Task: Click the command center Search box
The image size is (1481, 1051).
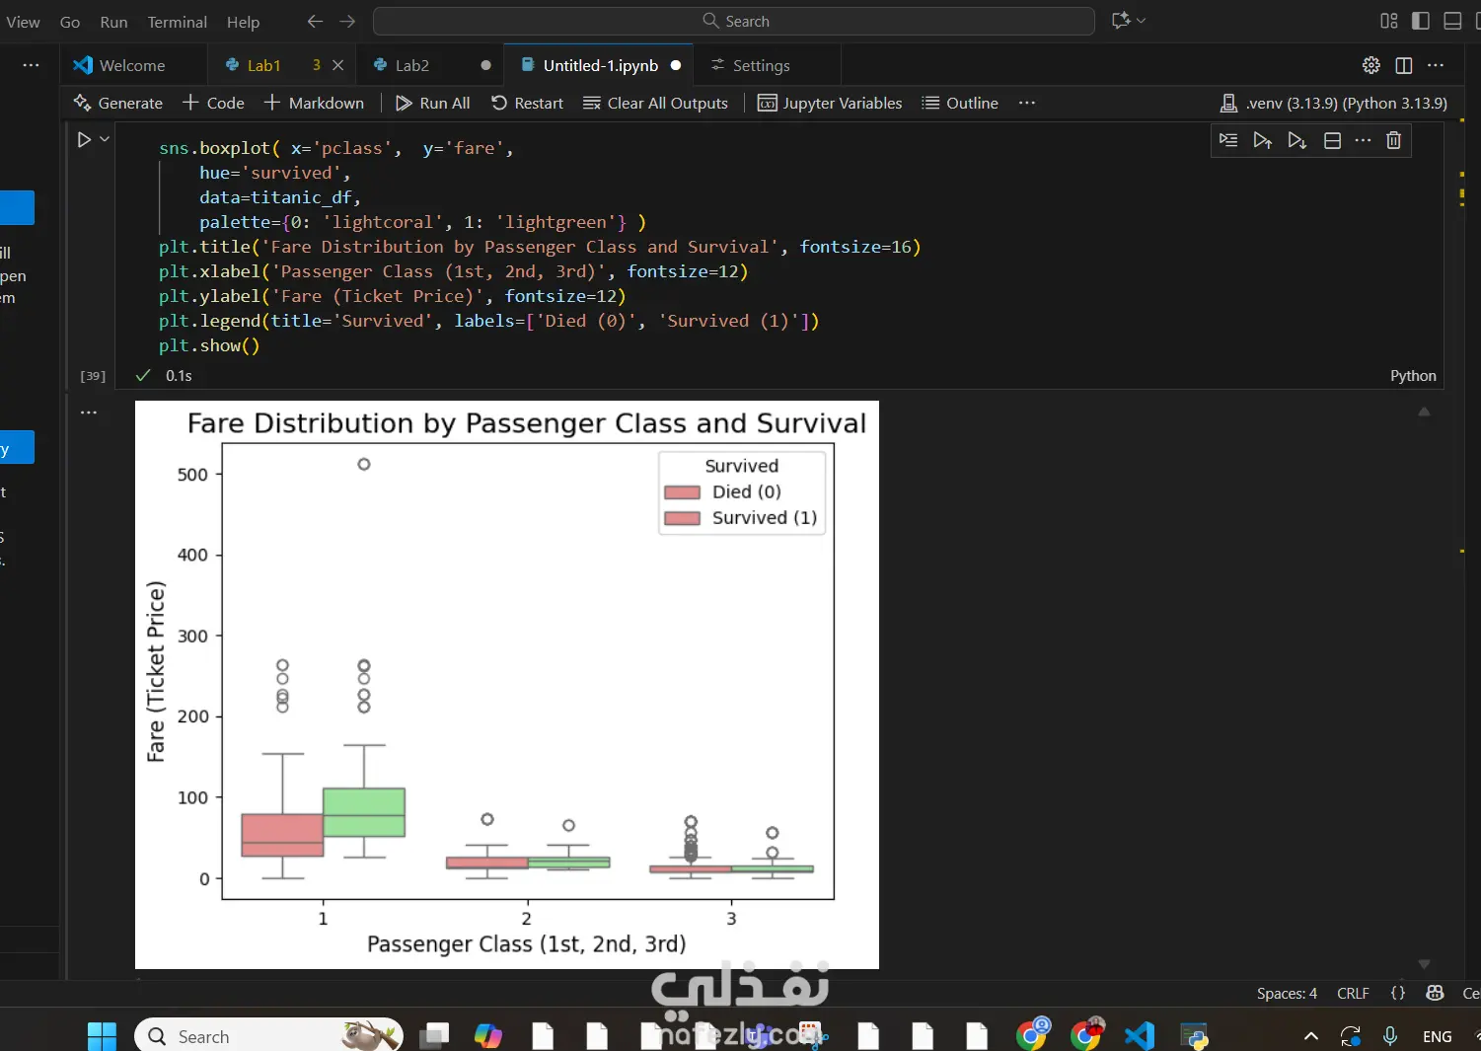Action: pos(734,21)
